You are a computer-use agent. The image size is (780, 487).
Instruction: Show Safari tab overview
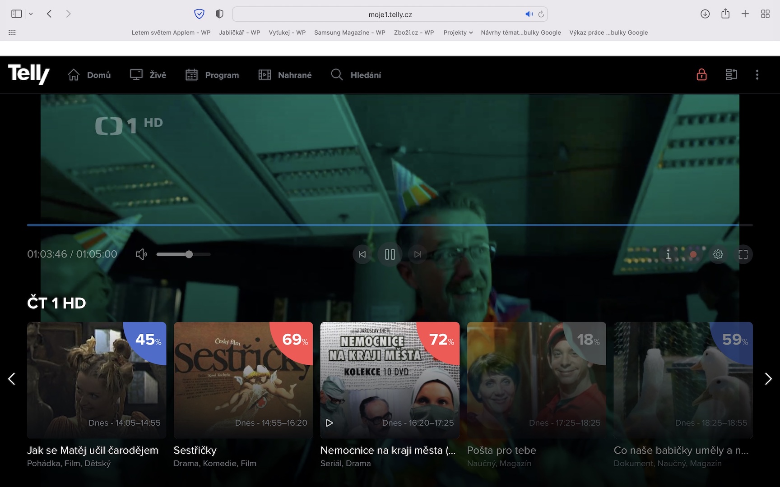tap(765, 14)
